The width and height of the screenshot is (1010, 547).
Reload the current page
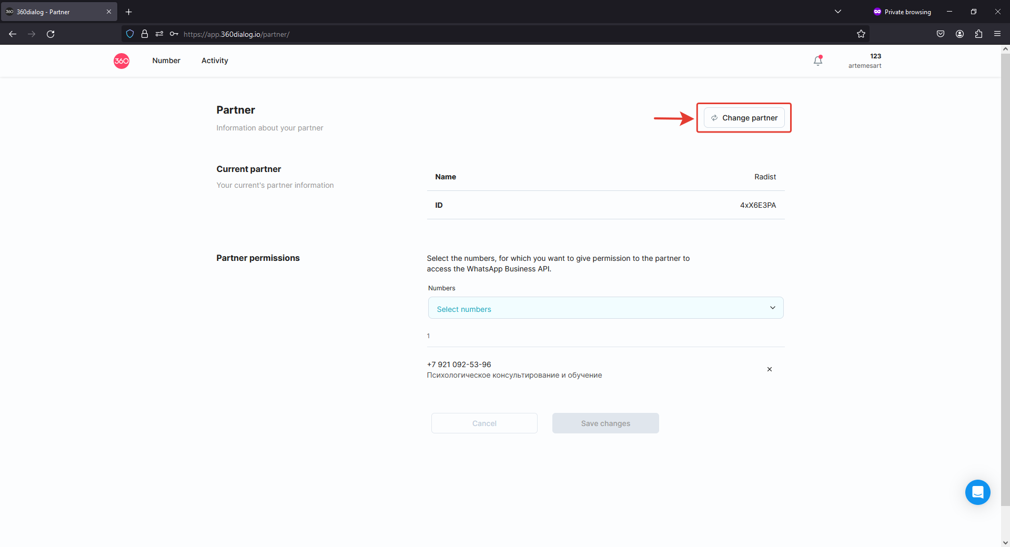(x=50, y=34)
